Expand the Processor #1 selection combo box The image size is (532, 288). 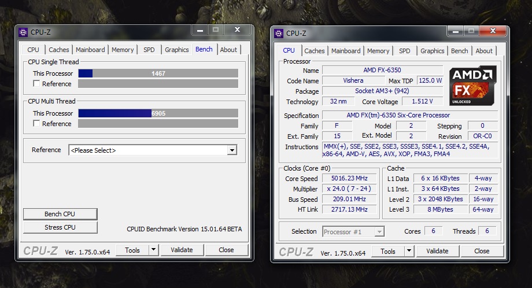[x=353, y=232]
